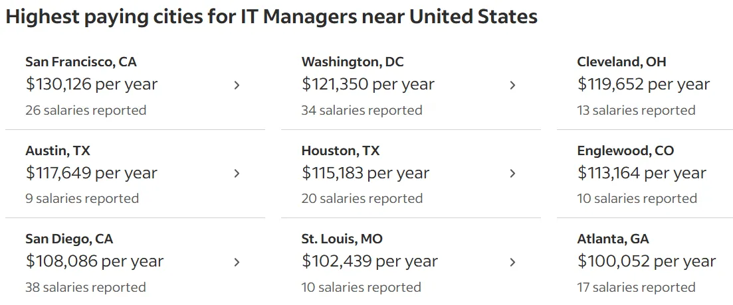Select the Austin, TX city name

(58, 151)
